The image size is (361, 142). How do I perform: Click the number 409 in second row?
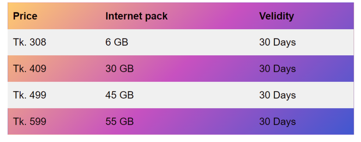click(38, 69)
